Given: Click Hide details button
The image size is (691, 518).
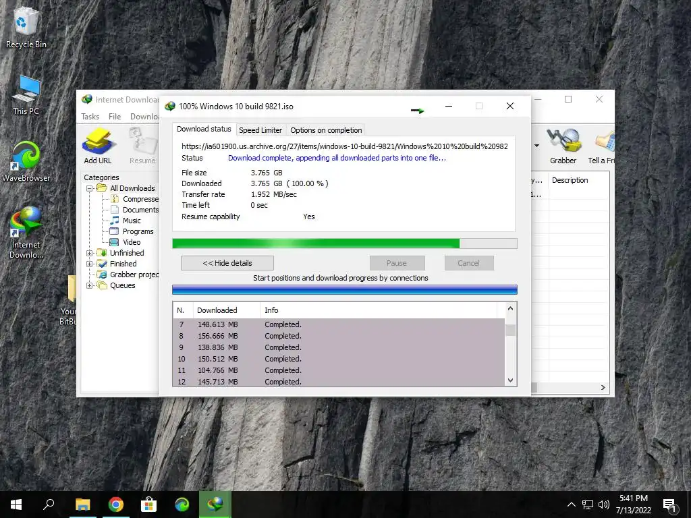Looking at the screenshot, I should coord(227,263).
